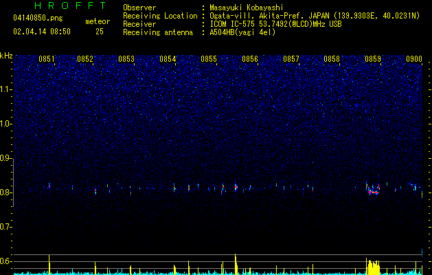Click the 0851 time marker

pos(47,59)
